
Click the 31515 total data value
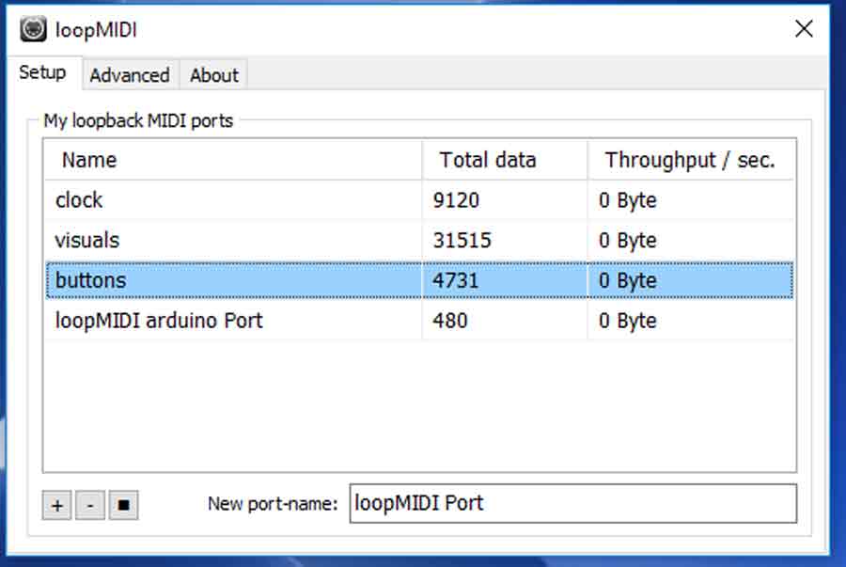pos(462,240)
